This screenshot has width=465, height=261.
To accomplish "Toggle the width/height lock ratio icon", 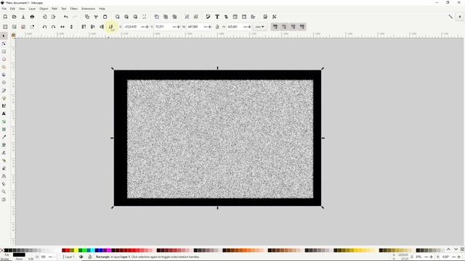I will click(217, 27).
